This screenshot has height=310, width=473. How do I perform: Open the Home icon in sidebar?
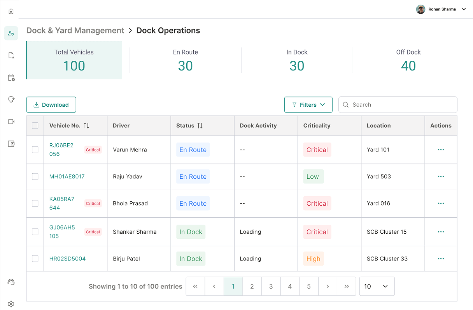pyautogui.click(x=11, y=11)
